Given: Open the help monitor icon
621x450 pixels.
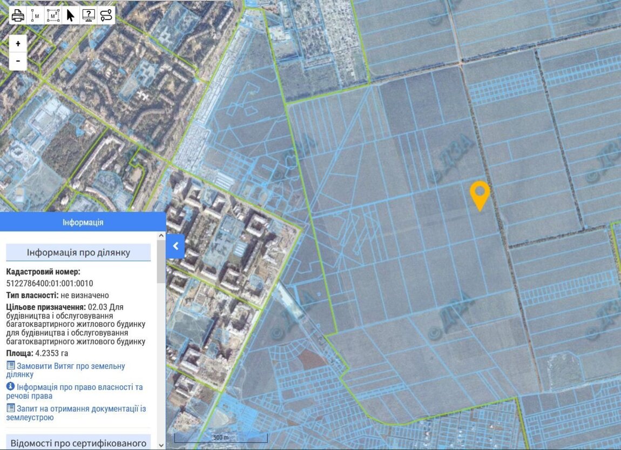Looking at the screenshot, I should tap(88, 16).
